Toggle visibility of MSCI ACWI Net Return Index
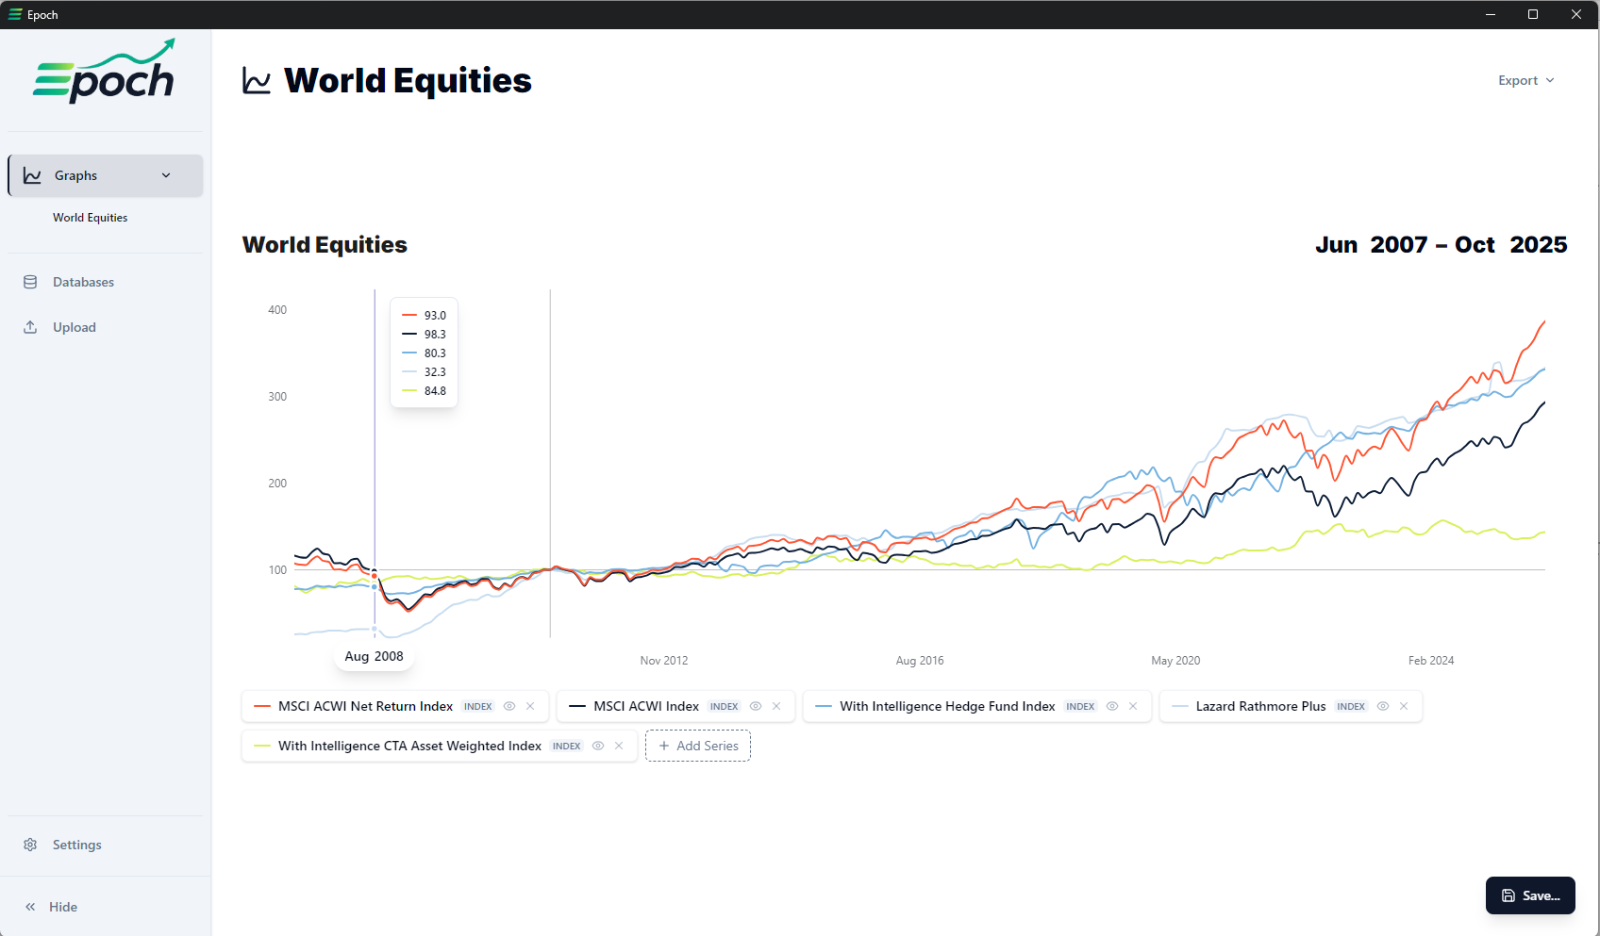Screen dimensions: 1600x936 coord(509,706)
